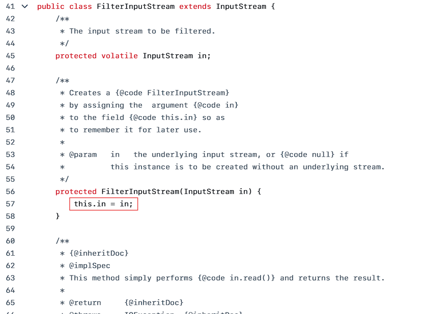Collapse the FilterInputStream class code block
This screenshot has height=314, width=448.
coord(25,6)
